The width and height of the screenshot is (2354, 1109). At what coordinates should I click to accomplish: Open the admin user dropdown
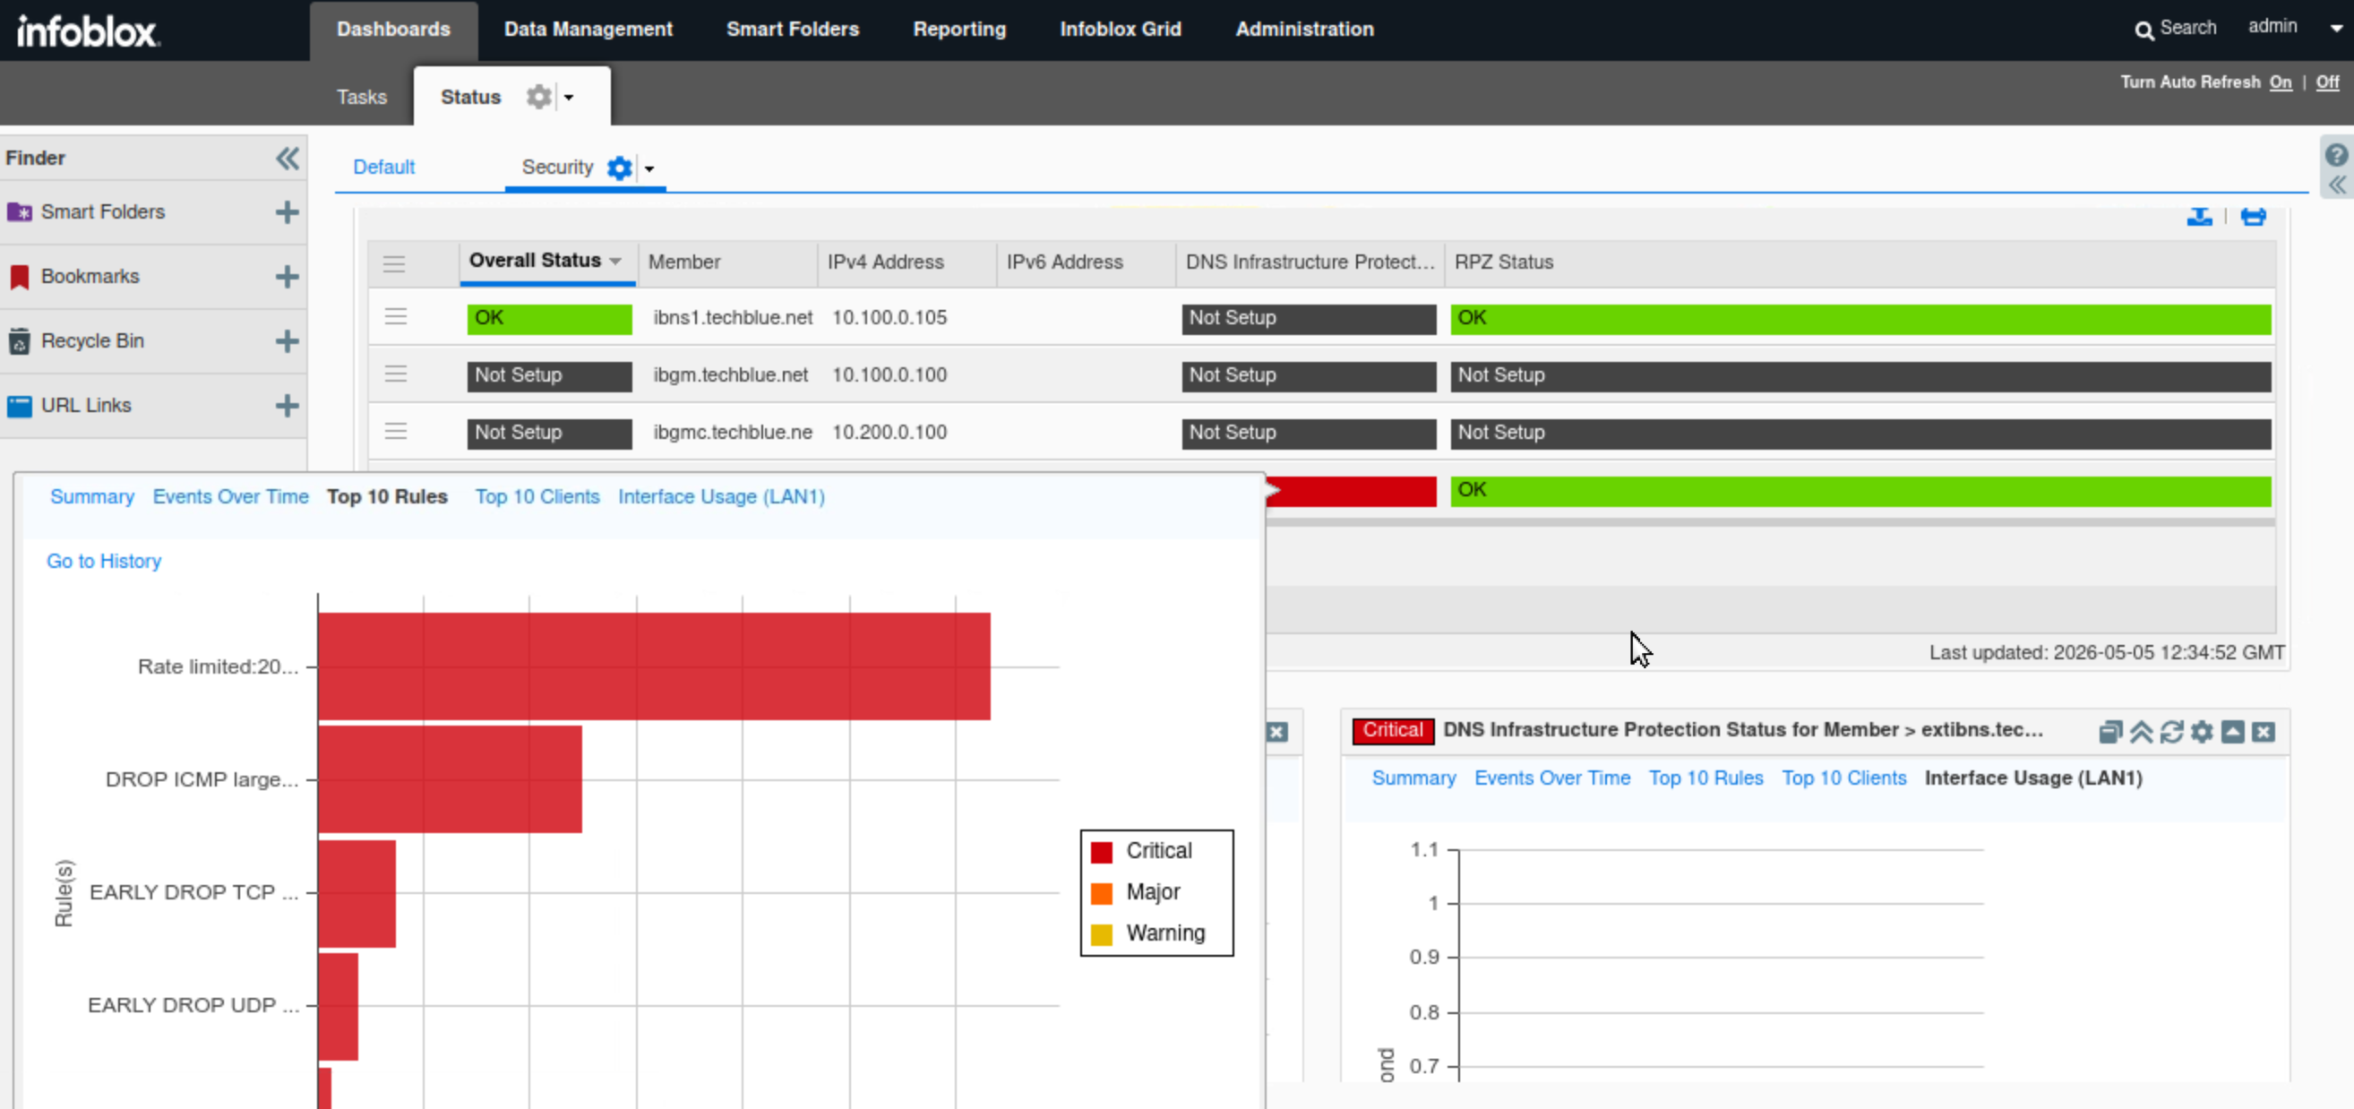tap(2335, 29)
